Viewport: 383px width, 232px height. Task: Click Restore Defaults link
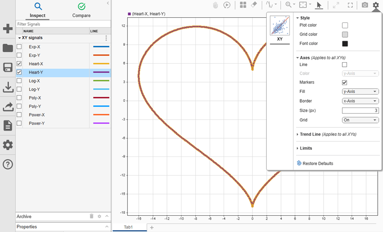click(x=318, y=164)
